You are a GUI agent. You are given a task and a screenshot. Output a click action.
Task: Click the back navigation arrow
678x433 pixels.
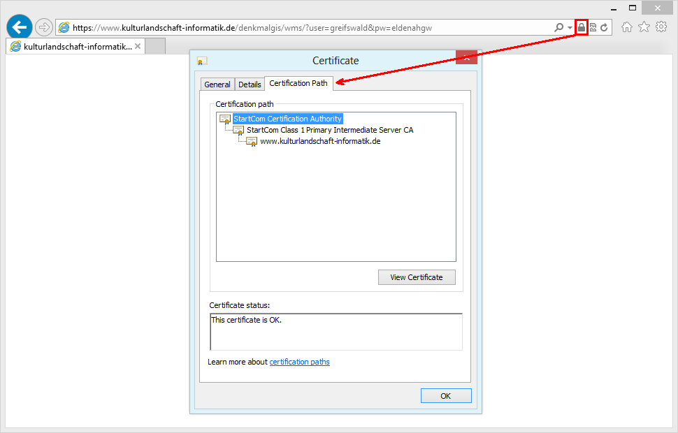[18, 27]
